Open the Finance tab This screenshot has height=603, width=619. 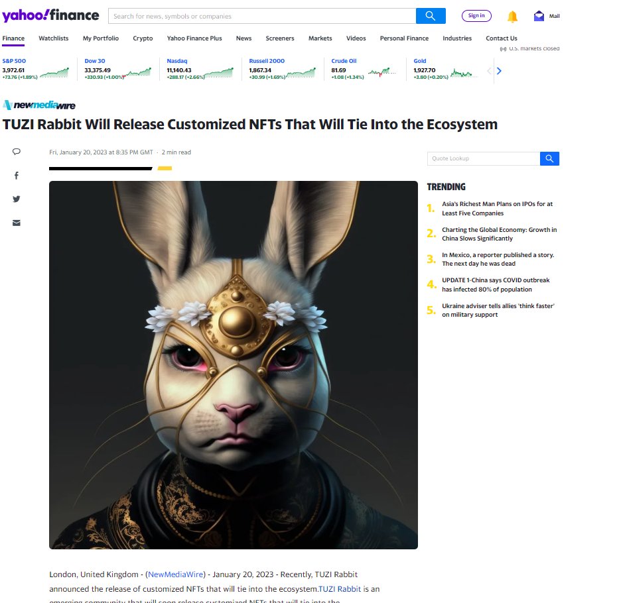[13, 38]
